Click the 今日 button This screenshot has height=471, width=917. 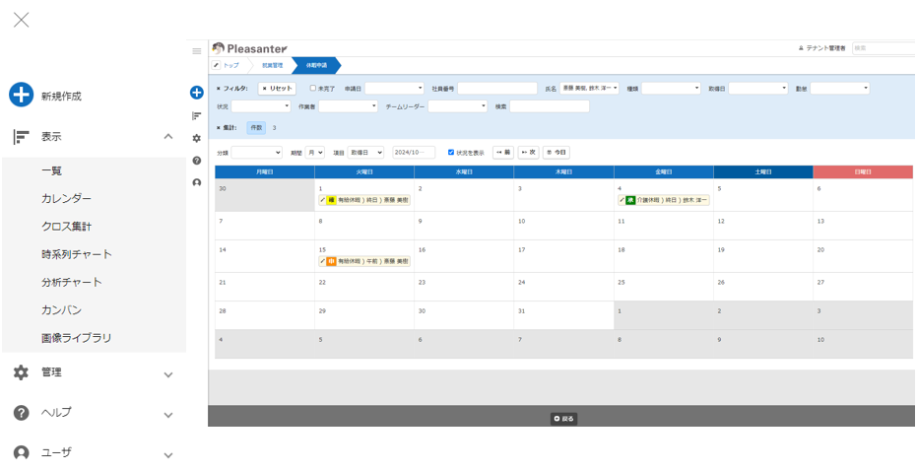point(557,153)
